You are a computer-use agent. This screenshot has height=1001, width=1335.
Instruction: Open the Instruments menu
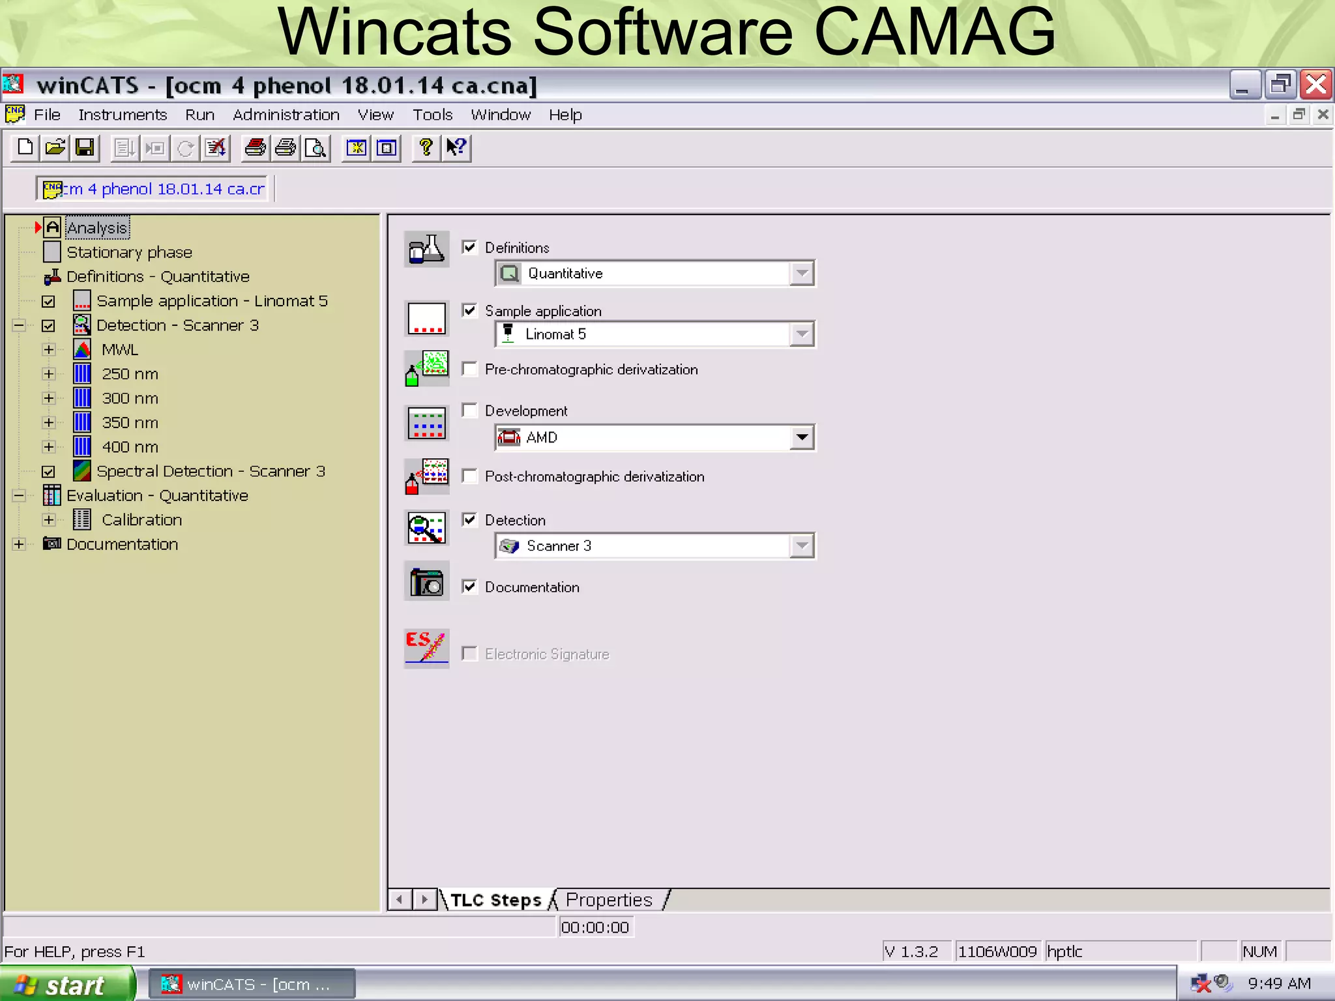(x=123, y=115)
